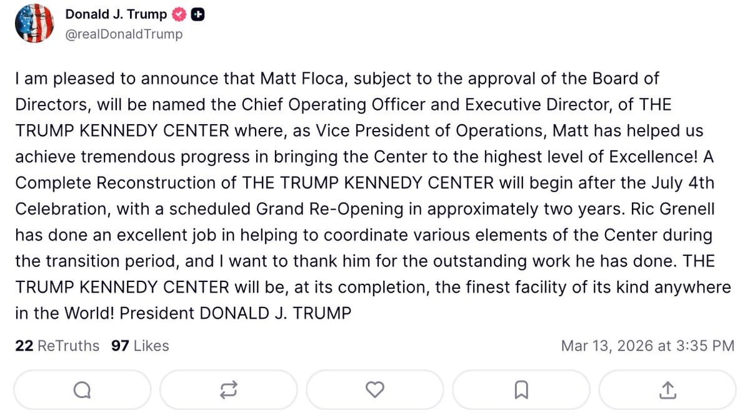This screenshot has width=750, height=418.
Task: Share the post via the upload arrow icon
Action: click(x=667, y=390)
